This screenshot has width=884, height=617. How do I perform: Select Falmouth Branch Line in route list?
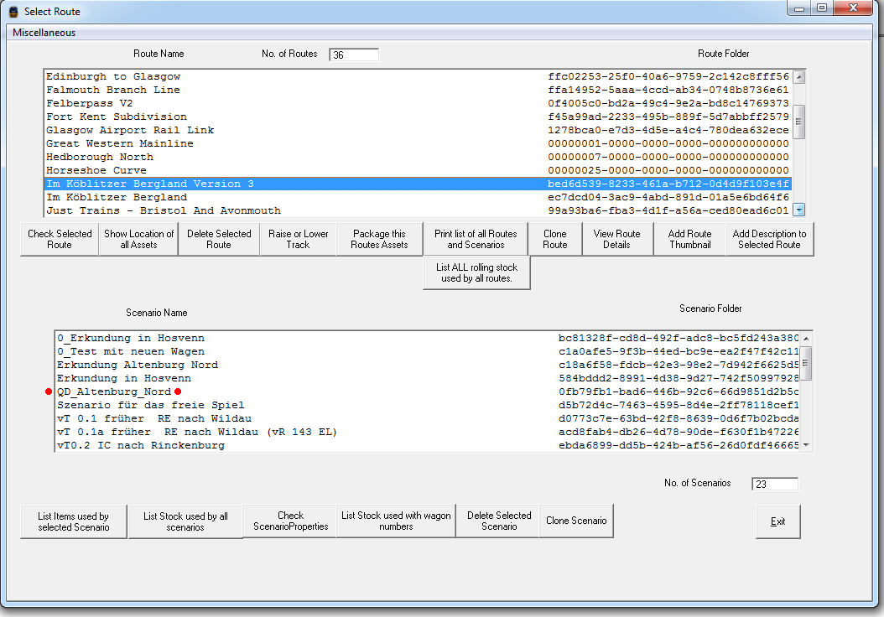point(112,90)
